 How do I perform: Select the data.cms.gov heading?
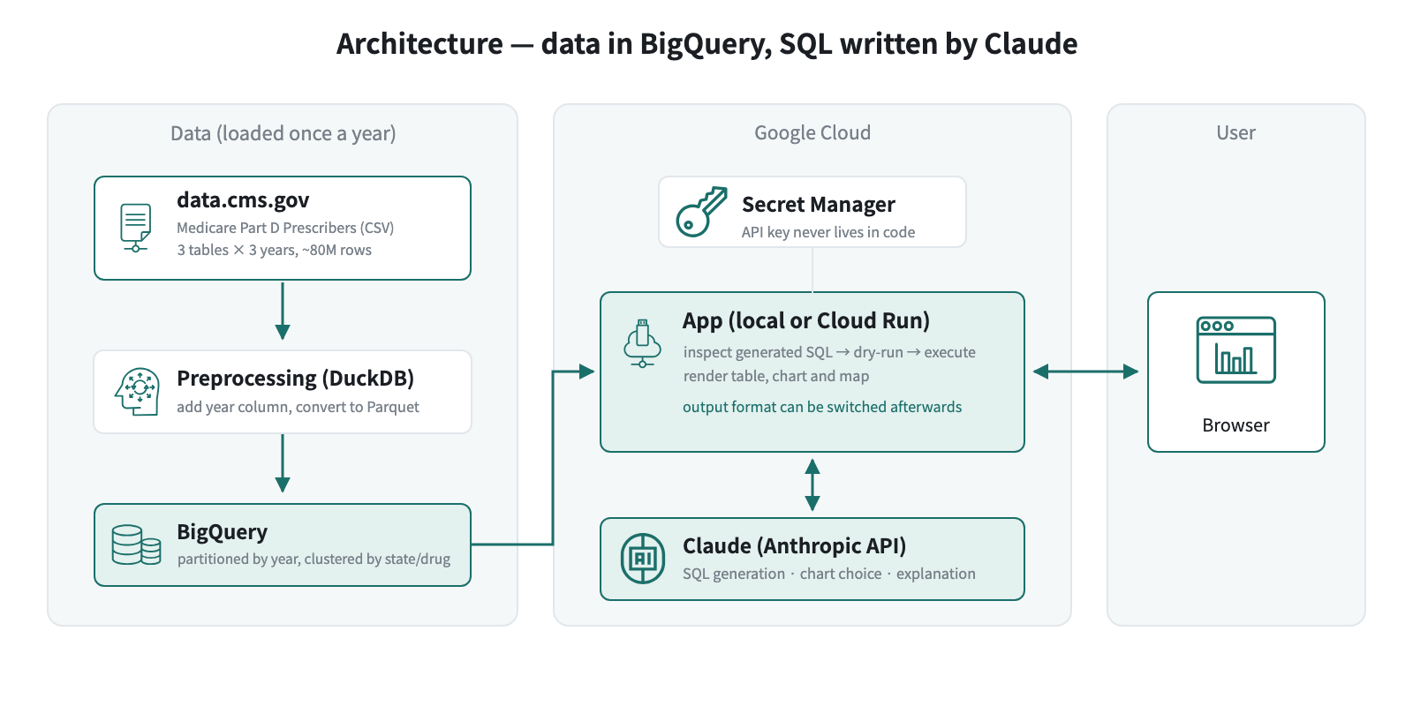[243, 200]
